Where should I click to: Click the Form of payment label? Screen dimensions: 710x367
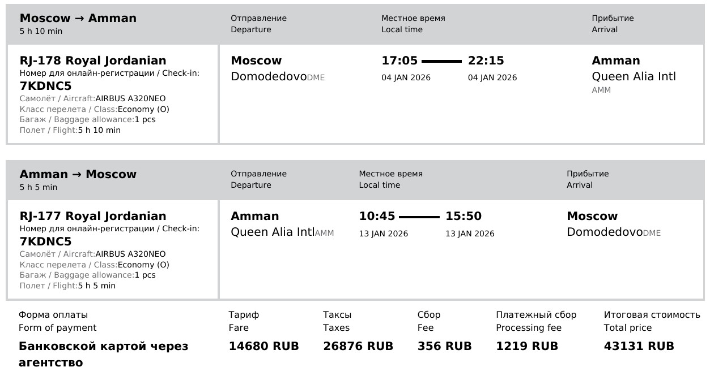pos(57,328)
